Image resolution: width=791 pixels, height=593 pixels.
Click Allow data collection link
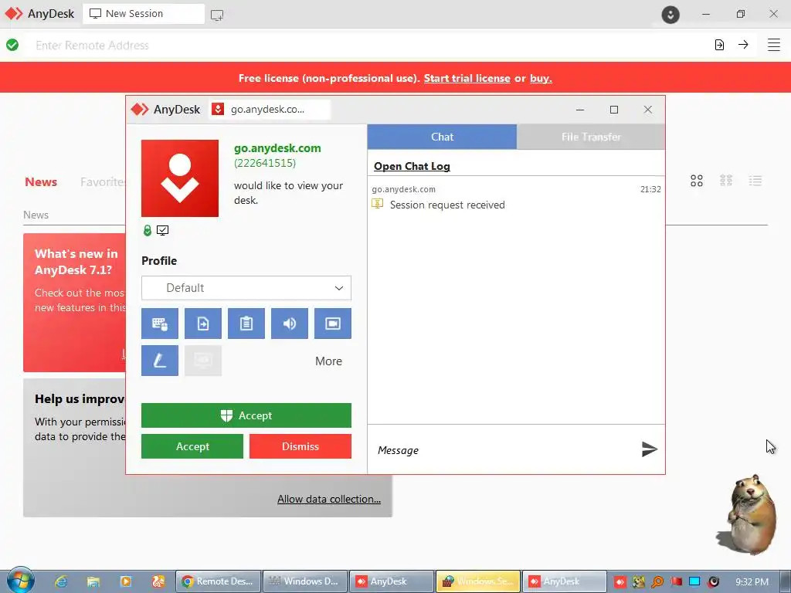329,499
